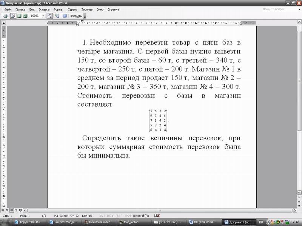Viewport: 302px width, 226px height.
Task: Click the Закрыть preview button
Action: [76, 16]
